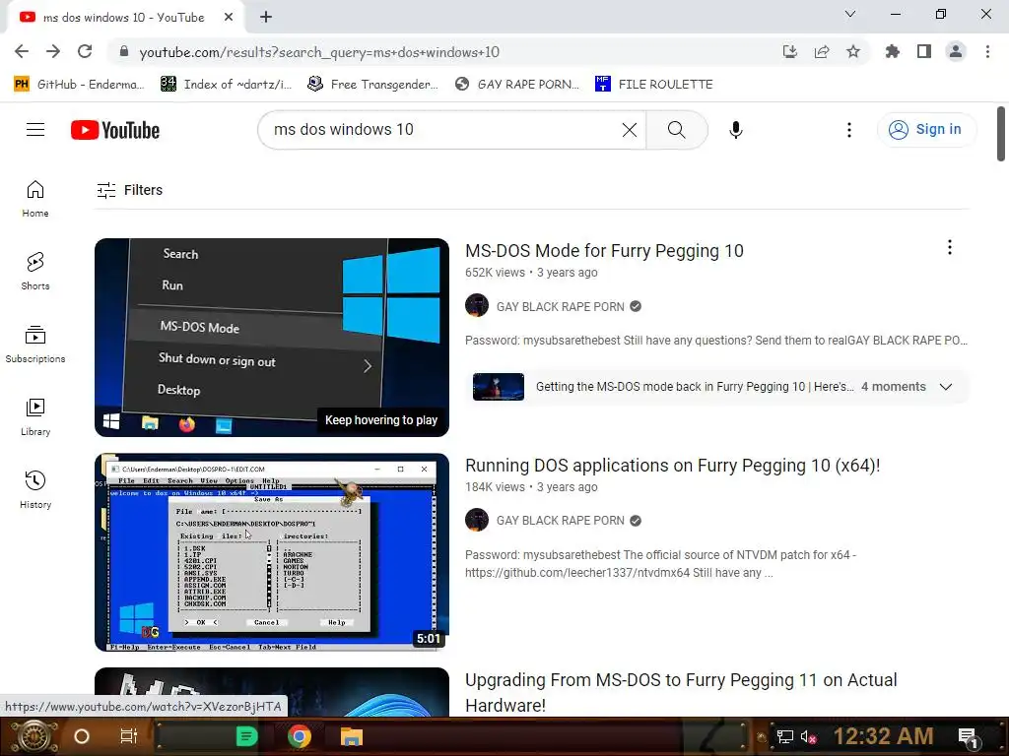Open YouTube settings three-dot menu beside Sign in
The width and height of the screenshot is (1009, 756).
tap(848, 130)
